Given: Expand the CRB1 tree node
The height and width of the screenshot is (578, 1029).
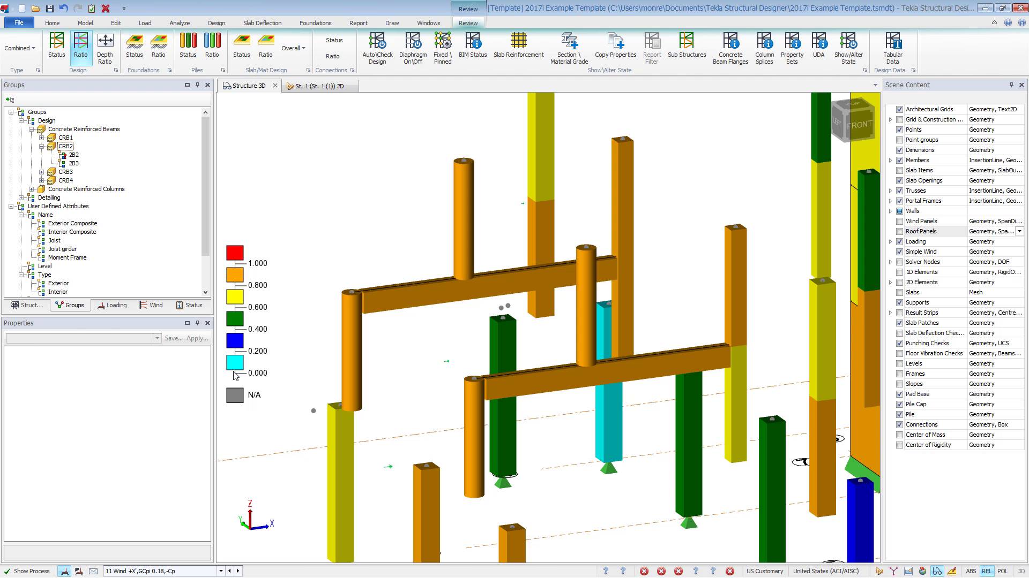Looking at the screenshot, I should point(42,138).
